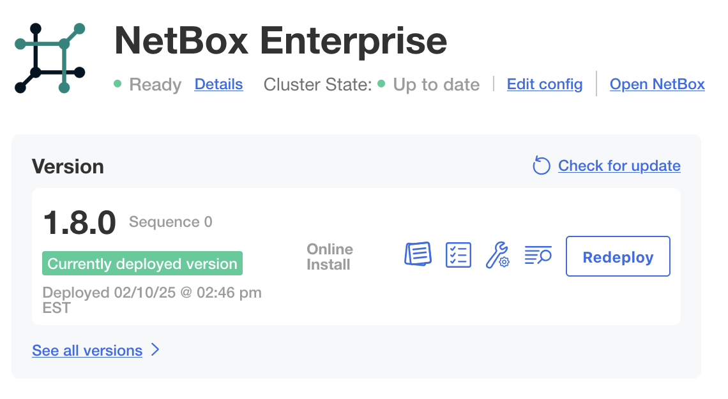
Task: Open deploy logs magnifier icon
Action: 538,256
